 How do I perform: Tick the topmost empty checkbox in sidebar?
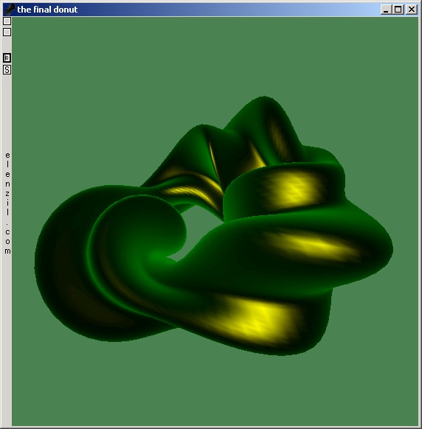click(7, 21)
